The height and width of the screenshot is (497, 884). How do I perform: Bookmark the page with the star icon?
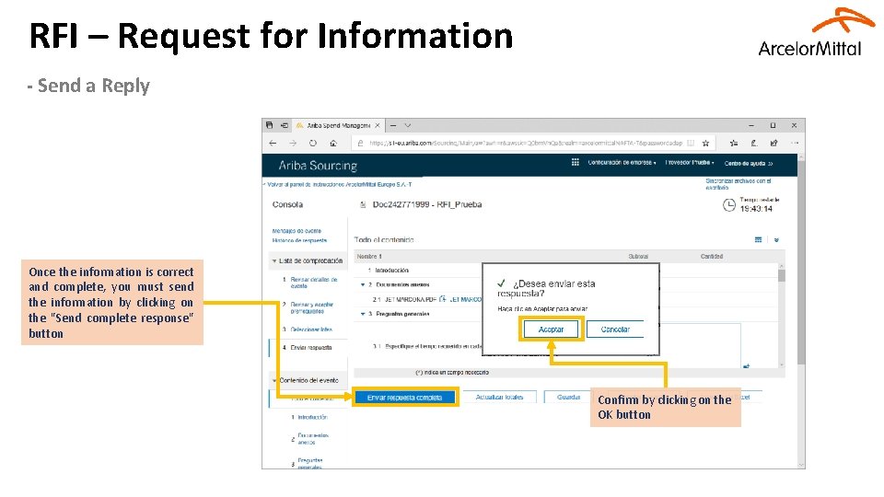coord(705,144)
